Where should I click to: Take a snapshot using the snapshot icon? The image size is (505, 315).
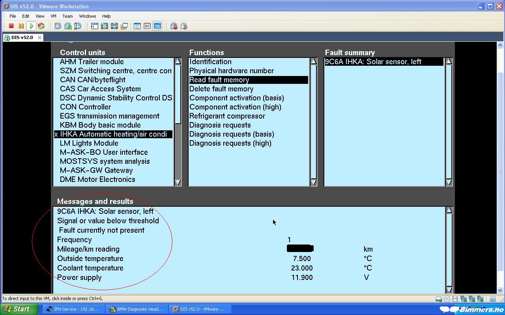[58, 26]
